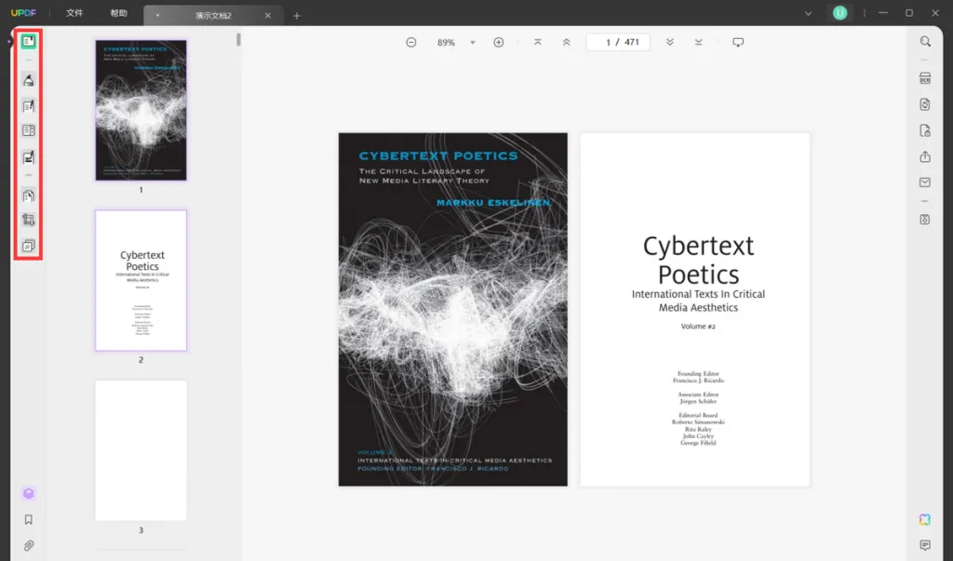Image resolution: width=953 pixels, height=561 pixels.
Task: Select page 2 thumbnail
Action: tap(141, 280)
